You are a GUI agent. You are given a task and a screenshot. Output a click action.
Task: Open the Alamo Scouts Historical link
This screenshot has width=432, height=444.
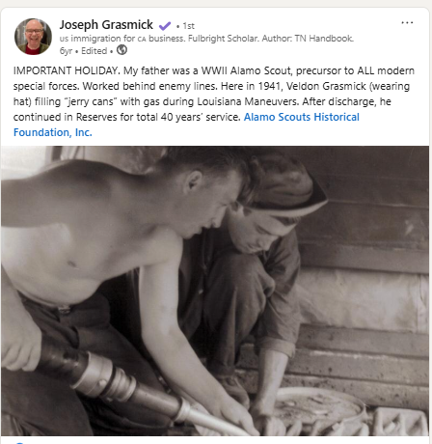point(302,117)
